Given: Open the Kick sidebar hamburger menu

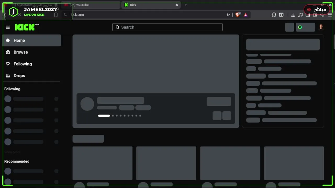Looking at the screenshot, I should tap(8, 27).
